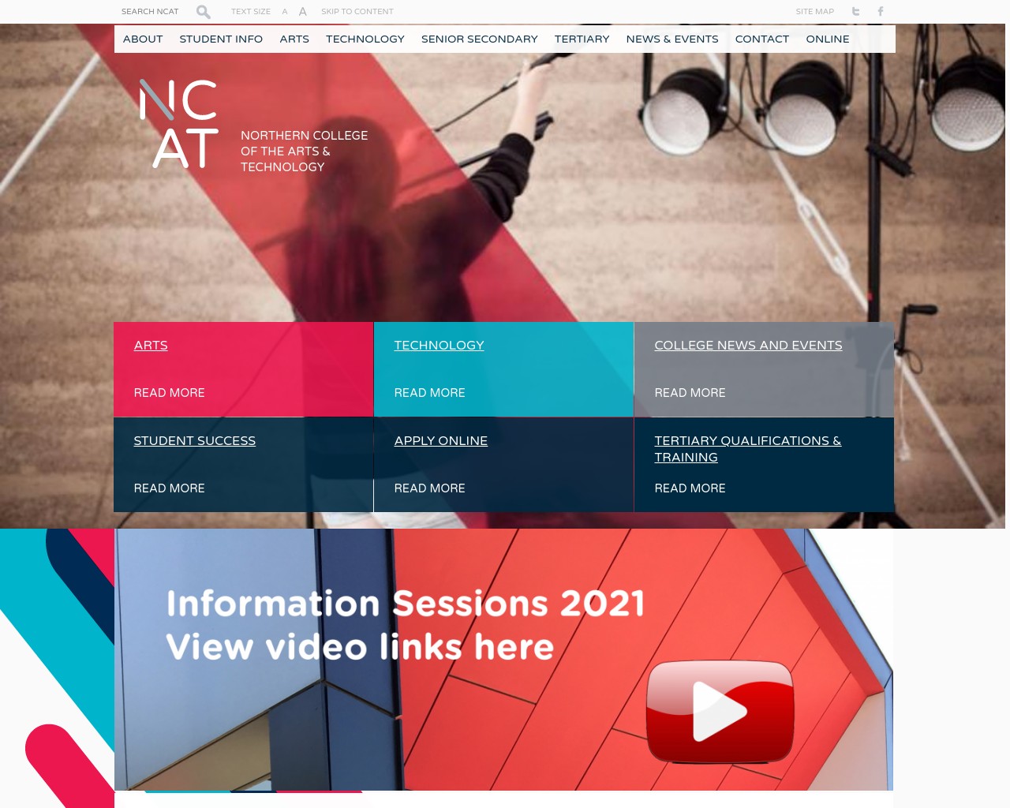Open News & Events menu

pyautogui.click(x=672, y=39)
